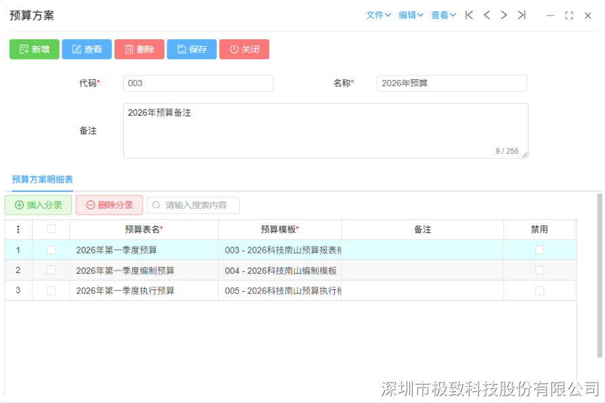This screenshot has width=605, height=403.
Task: Maximize the 预算方案 window
Action: [568, 16]
